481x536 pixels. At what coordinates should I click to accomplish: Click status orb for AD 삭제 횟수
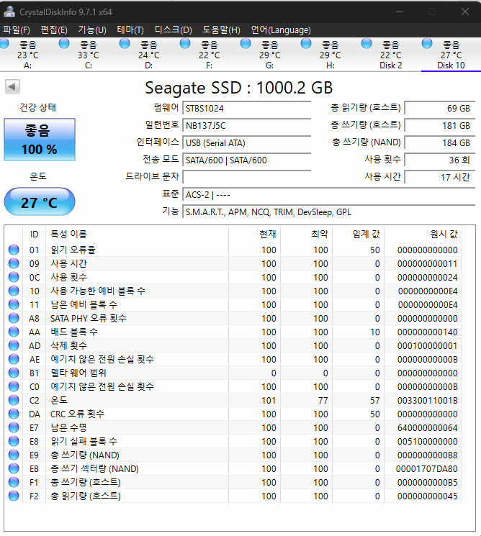pyautogui.click(x=14, y=345)
